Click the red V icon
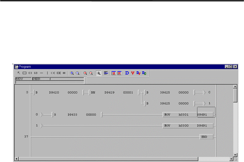Screen dimensions: 244x162 tap(133, 73)
